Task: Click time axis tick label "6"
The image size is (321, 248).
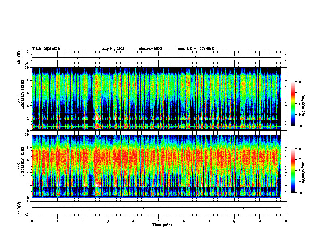Action: tap(184, 221)
